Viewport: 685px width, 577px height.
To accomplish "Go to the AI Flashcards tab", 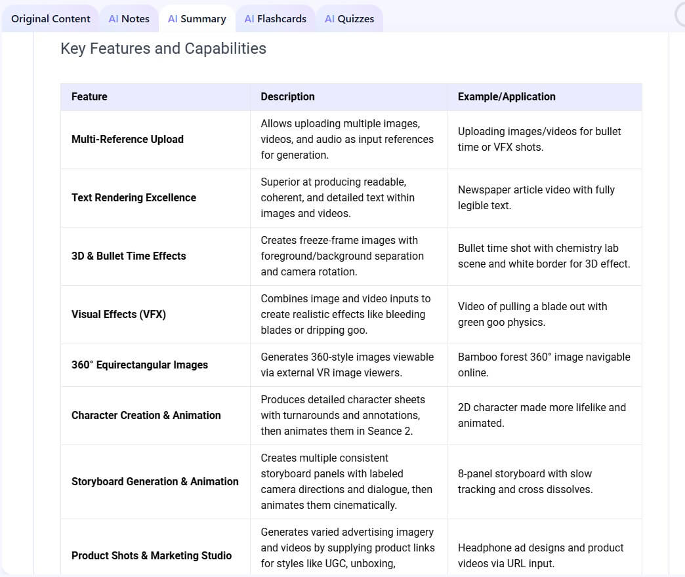I will [x=275, y=19].
